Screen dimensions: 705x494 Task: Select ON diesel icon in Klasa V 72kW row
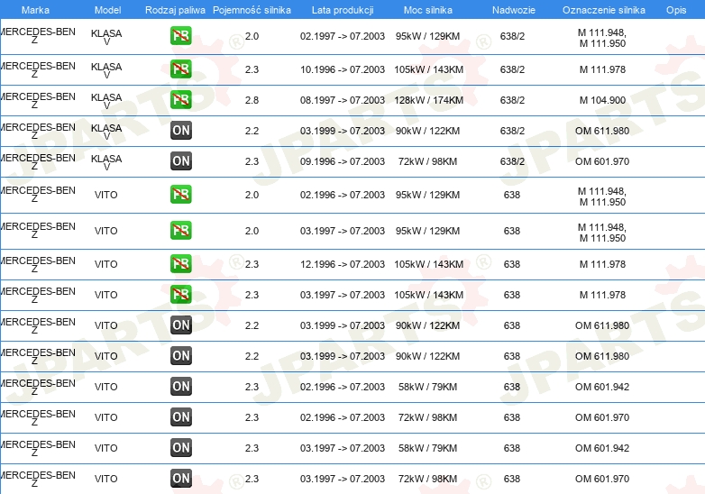(x=181, y=161)
